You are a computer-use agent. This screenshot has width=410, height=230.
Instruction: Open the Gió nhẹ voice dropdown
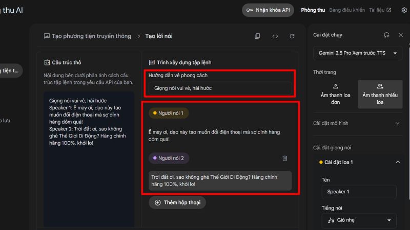tap(359, 220)
